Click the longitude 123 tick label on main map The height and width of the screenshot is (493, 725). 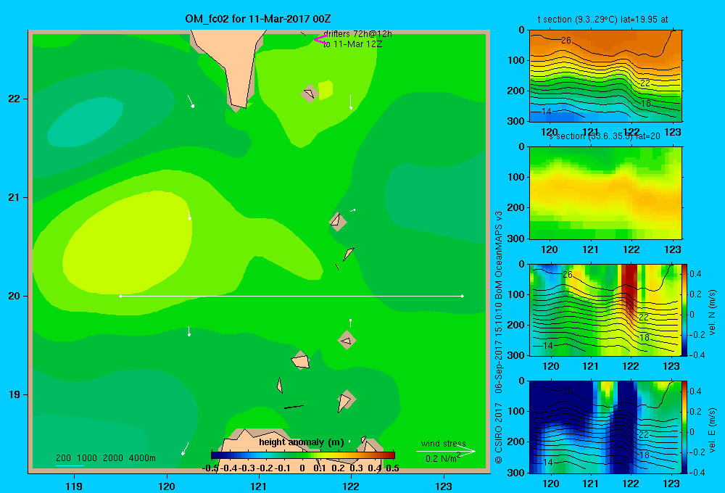444,486
